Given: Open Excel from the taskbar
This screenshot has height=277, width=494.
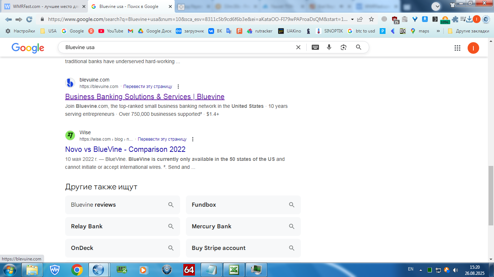Looking at the screenshot, I should coord(234,270).
